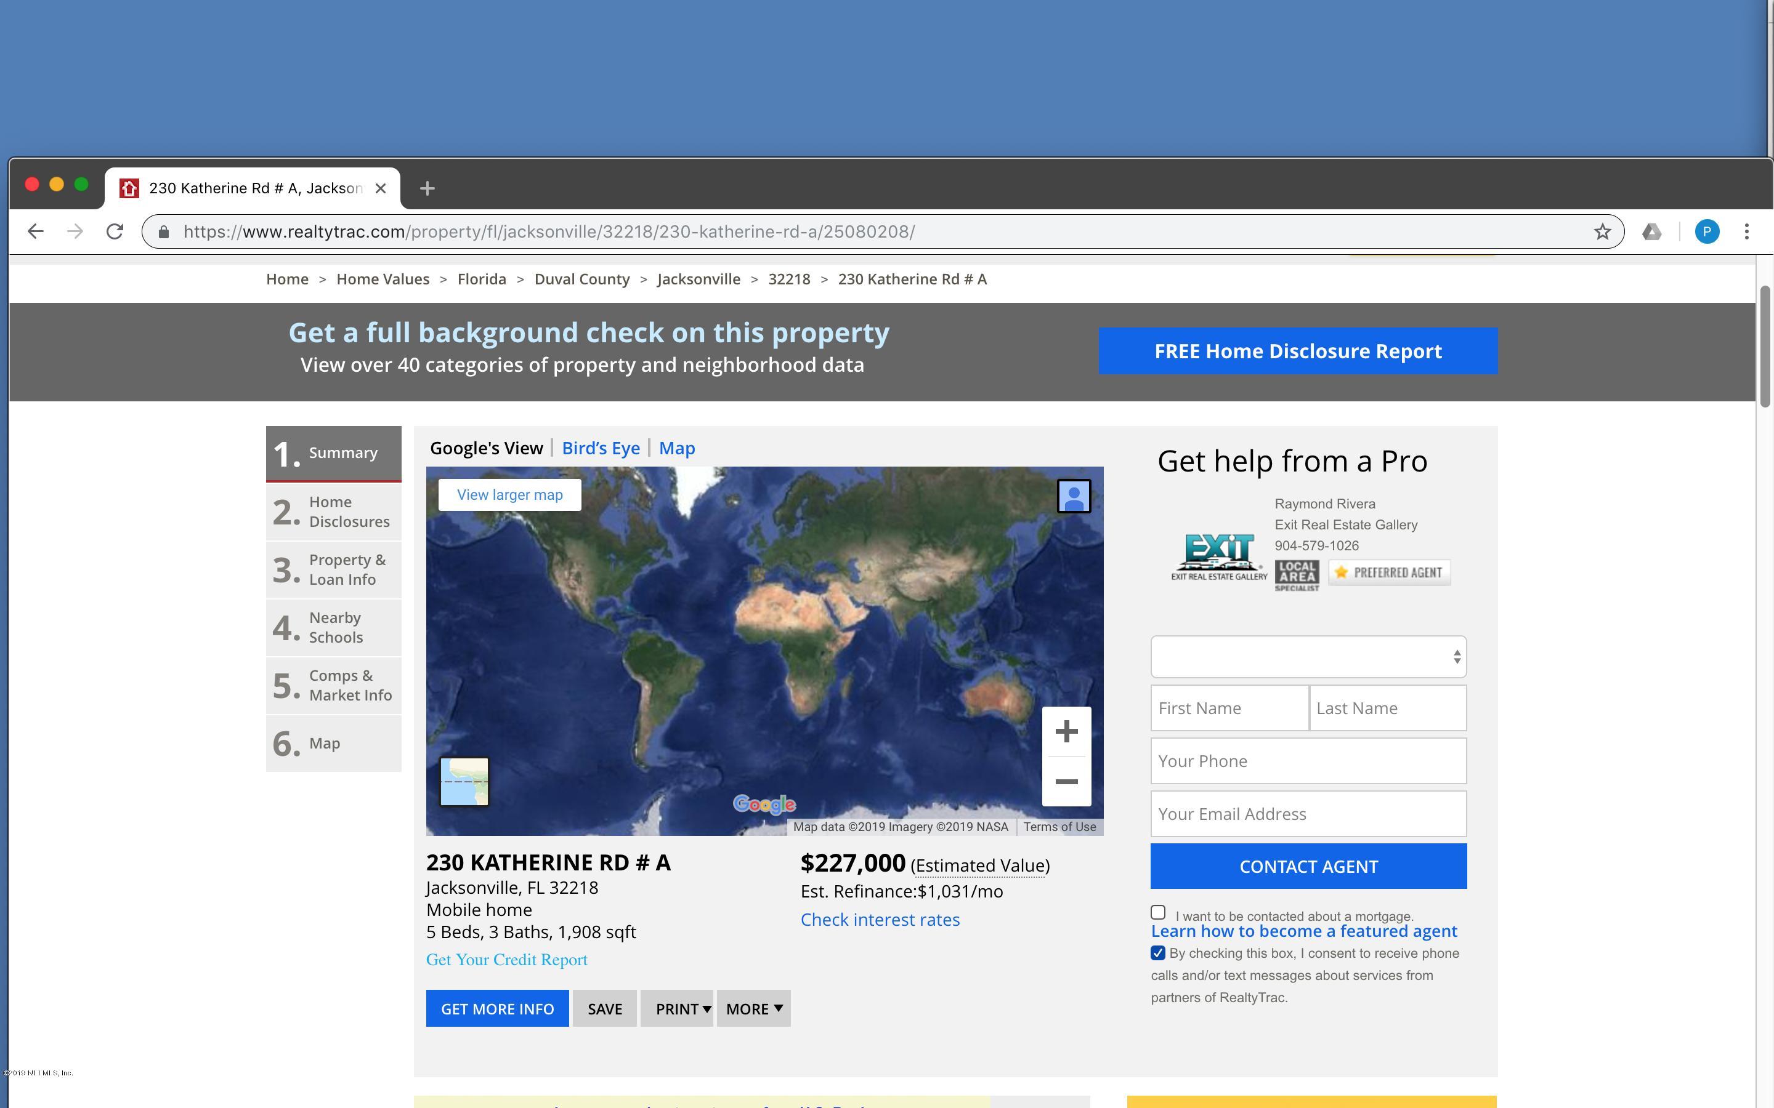Click the browser back arrow
The height and width of the screenshot is (1108, 1774).
(x=35, y=231)
